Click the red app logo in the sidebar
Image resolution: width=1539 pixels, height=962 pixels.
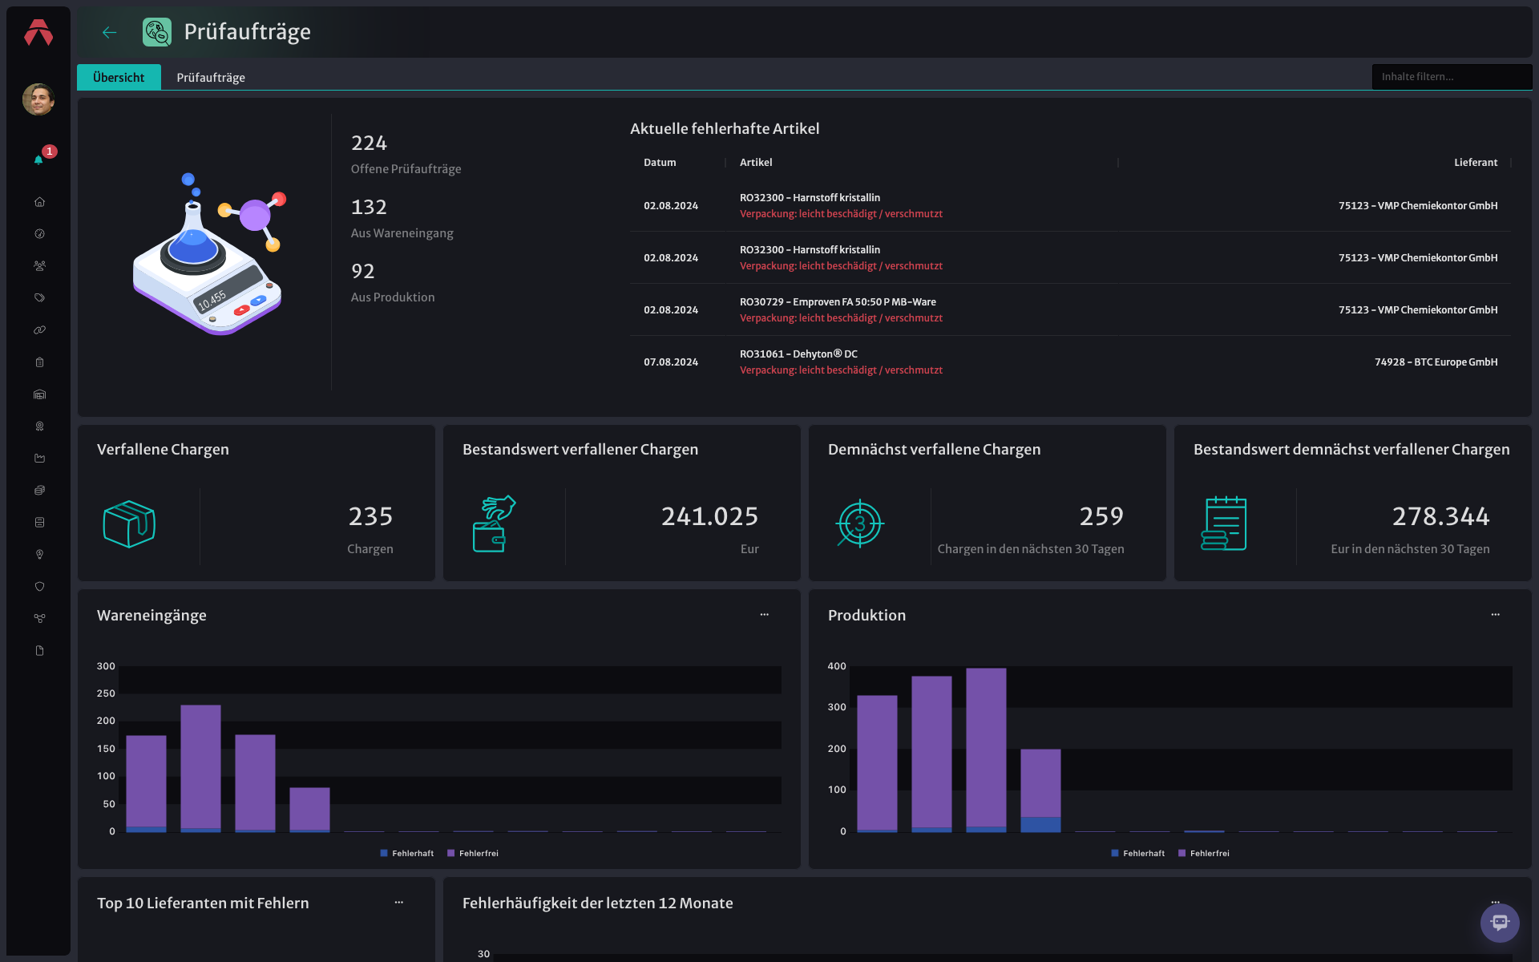coord(38,33)
